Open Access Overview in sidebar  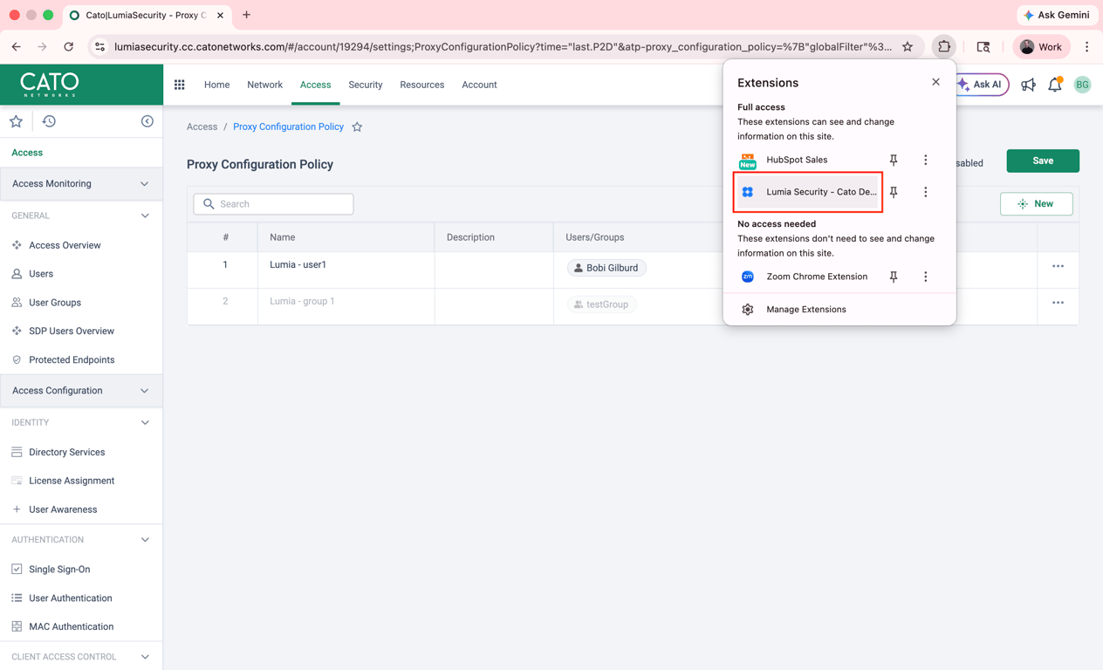pyautogui.click(x=65, y=245)
